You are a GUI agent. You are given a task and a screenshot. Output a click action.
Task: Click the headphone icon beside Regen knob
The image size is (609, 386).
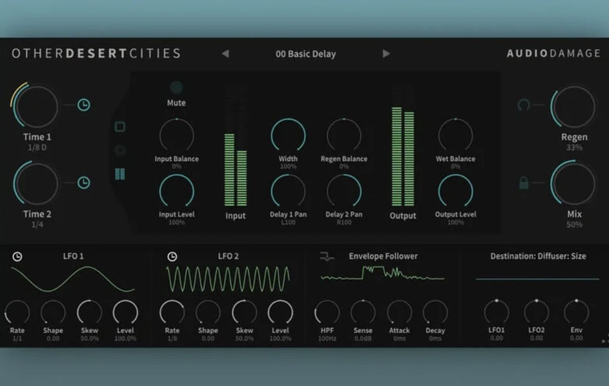click(523, 105)
